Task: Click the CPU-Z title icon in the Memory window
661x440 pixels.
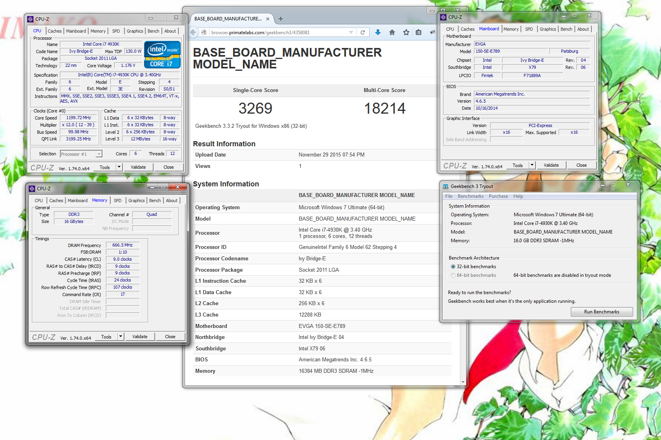Action: pos(32,188)
